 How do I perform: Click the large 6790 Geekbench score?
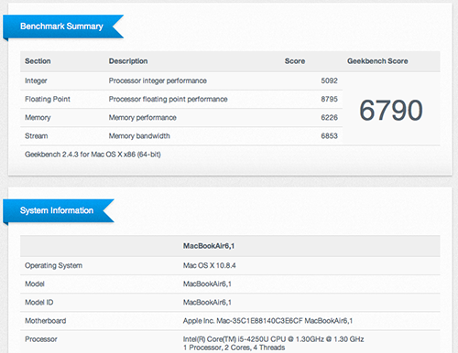coord(391,111)
